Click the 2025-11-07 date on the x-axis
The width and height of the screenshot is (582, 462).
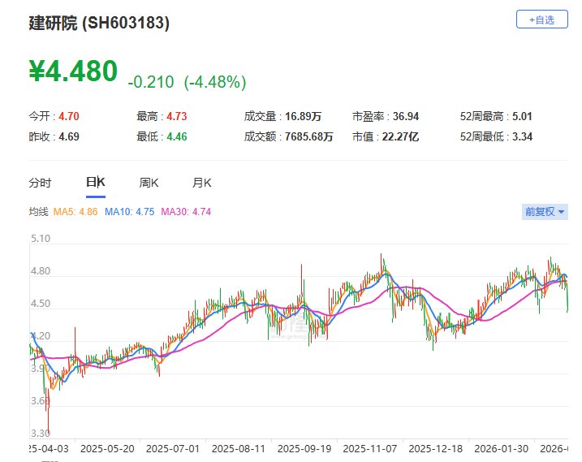[x=368, y=447]
